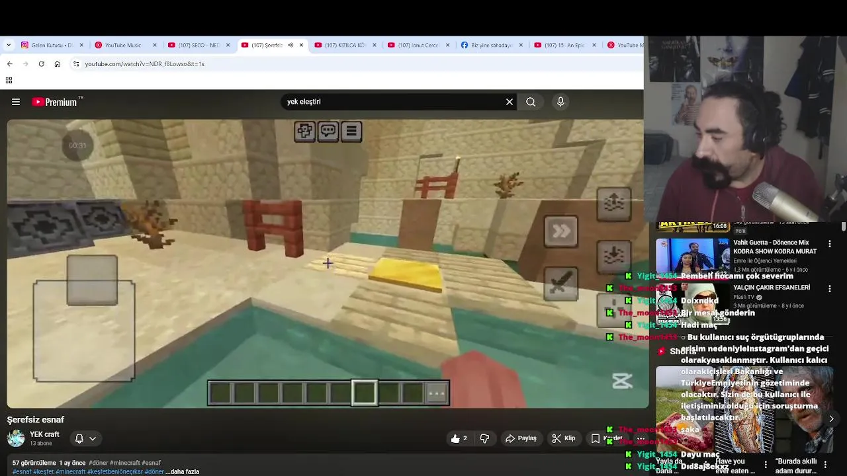Open YALÇIN ÇAKIR EFSANELERİ video title

pos(772,288)
